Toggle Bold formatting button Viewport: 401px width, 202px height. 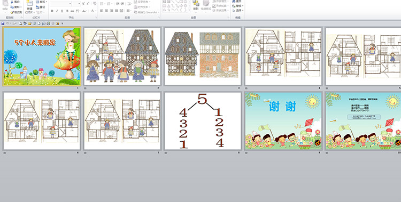52,11
